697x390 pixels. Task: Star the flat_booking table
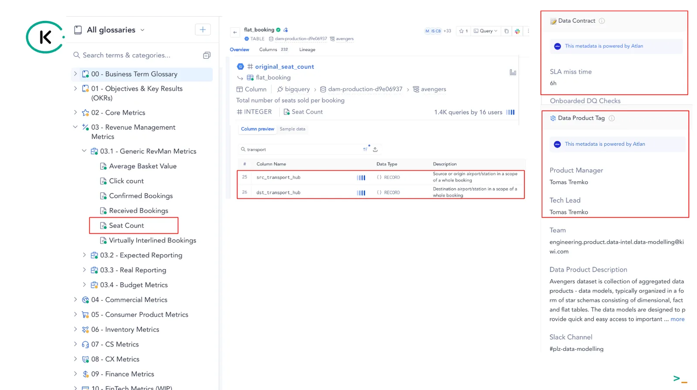click(464, 31)
